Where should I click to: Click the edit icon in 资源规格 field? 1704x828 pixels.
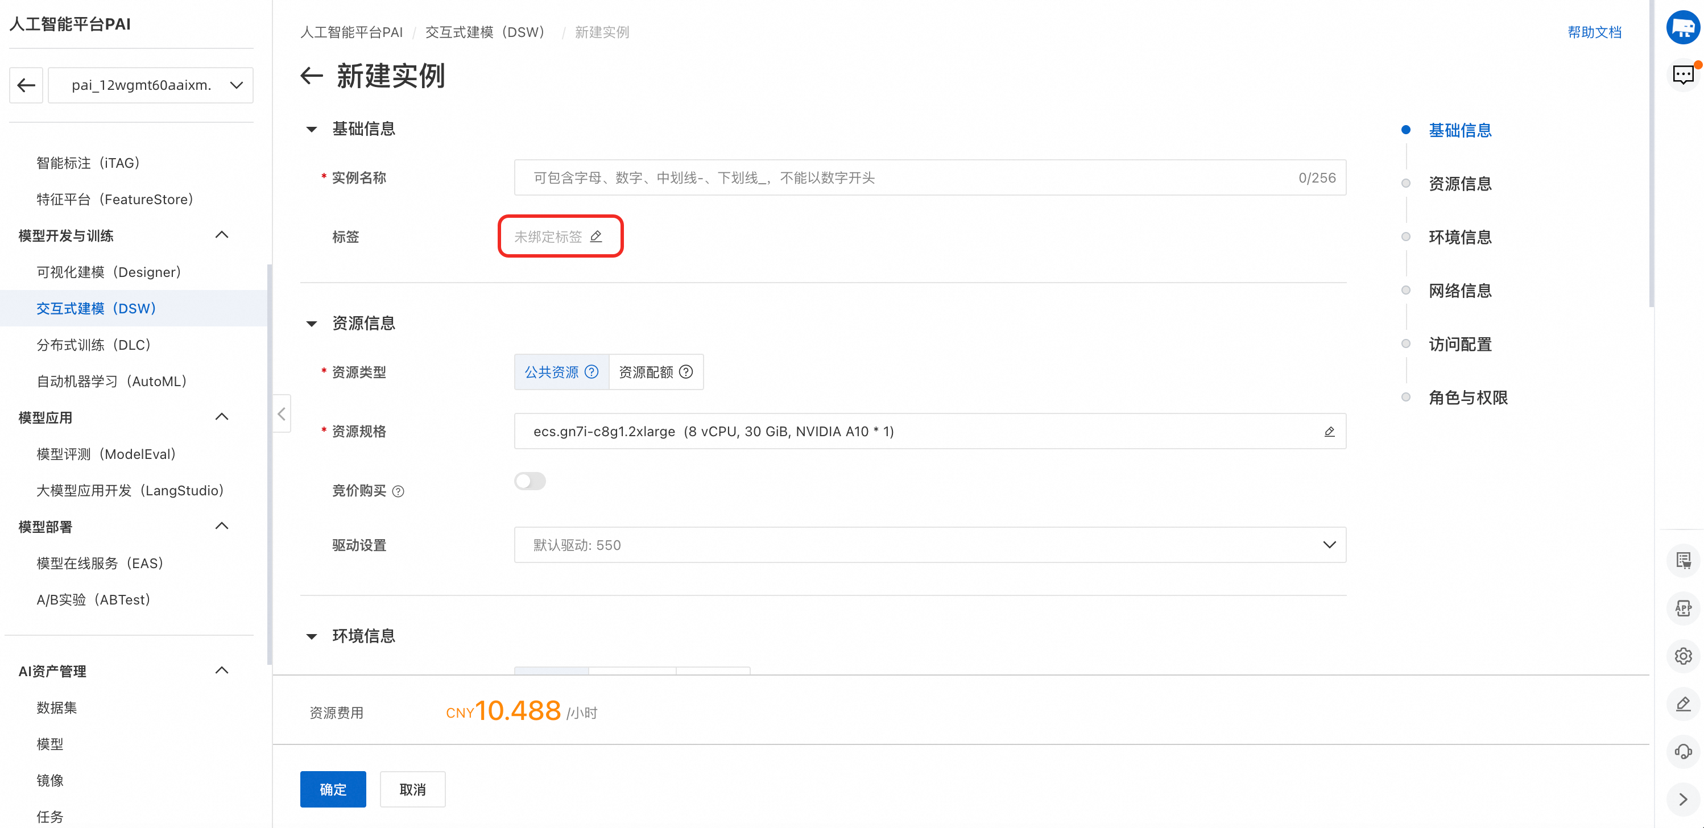click(1329, 431)
